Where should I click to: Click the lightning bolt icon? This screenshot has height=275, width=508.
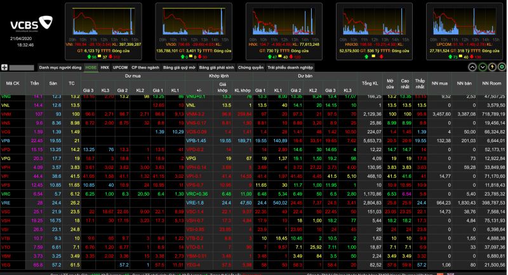tap(492, 67)
